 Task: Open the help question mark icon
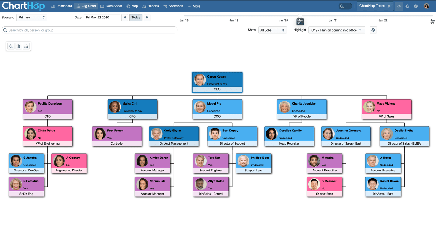click(416, 6)
